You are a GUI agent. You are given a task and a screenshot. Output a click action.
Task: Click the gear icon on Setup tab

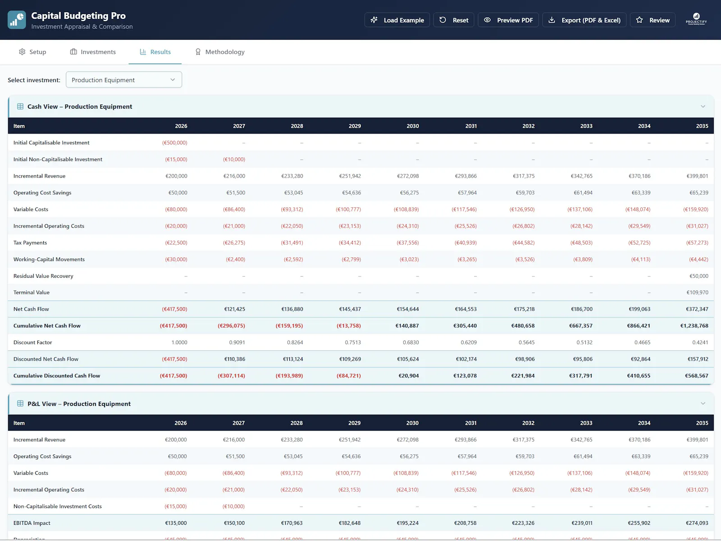(22, 52)
